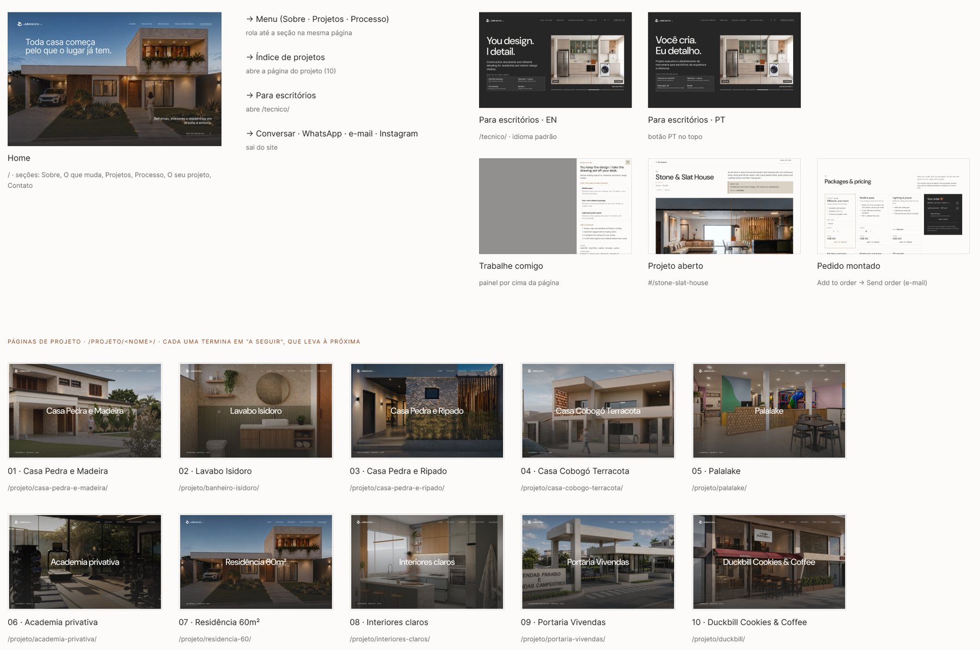Open the Lavabo Isidoro project thumbnail

click(x=256, y=411)
